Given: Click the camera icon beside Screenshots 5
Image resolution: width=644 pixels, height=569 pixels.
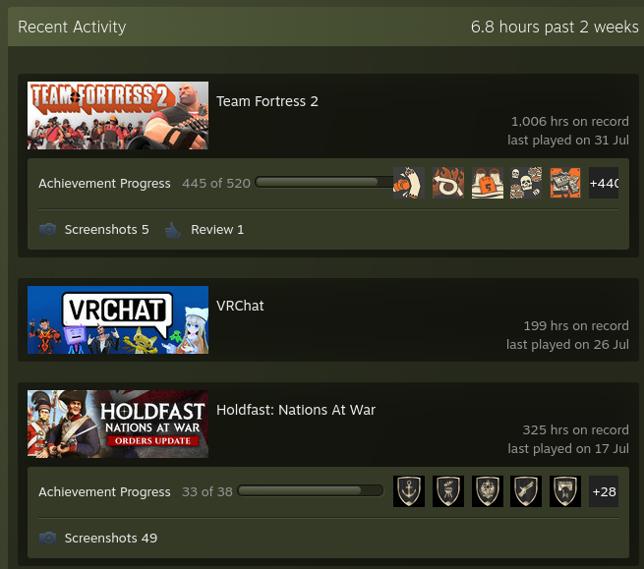Looking at the screenshot, I should coord(47,230).
